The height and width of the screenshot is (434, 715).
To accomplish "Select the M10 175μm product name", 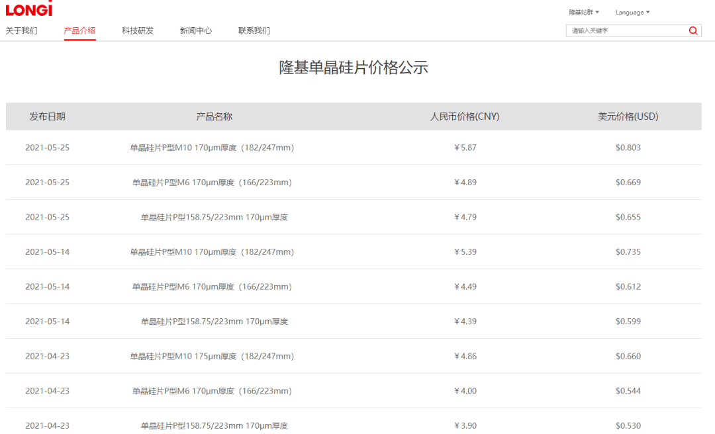I will pos(212,356).
